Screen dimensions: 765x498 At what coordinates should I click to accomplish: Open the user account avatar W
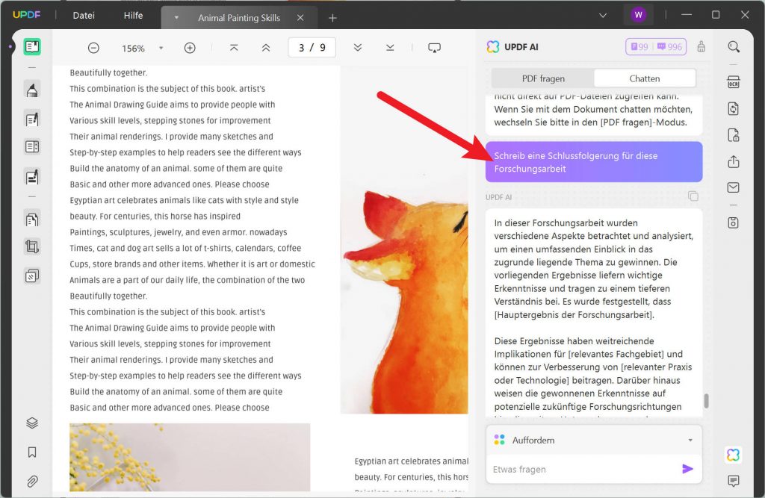(638, 15)
